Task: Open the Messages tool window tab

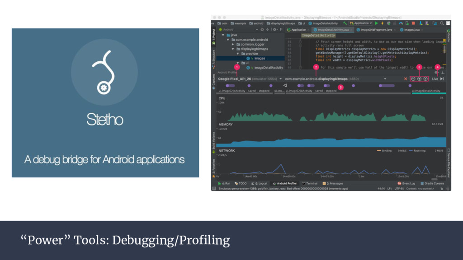Action: [333, 183]
